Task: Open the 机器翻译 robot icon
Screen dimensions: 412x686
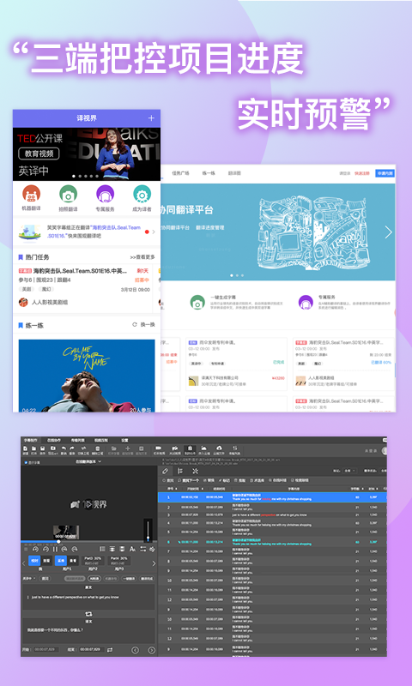Action: (x=31, y=194)
